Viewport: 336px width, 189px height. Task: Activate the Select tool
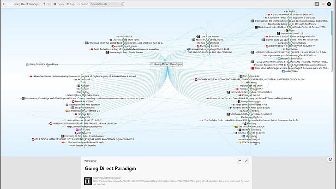83,4
